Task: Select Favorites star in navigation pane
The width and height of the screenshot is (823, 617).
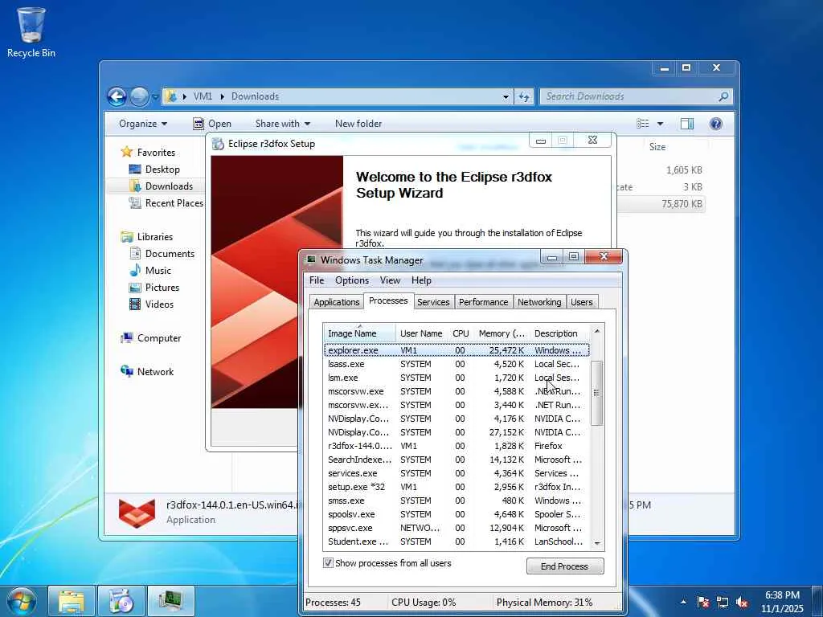Action: click(126, 152)
